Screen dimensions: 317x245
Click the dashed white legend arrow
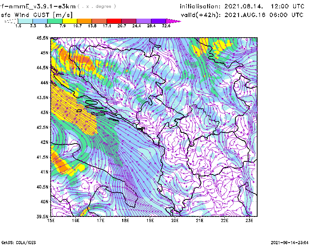coord(11,21)
